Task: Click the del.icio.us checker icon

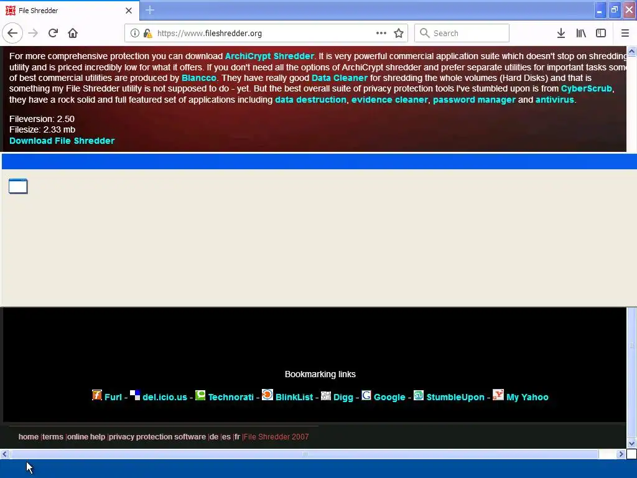Action: click(x=135, y=395)
